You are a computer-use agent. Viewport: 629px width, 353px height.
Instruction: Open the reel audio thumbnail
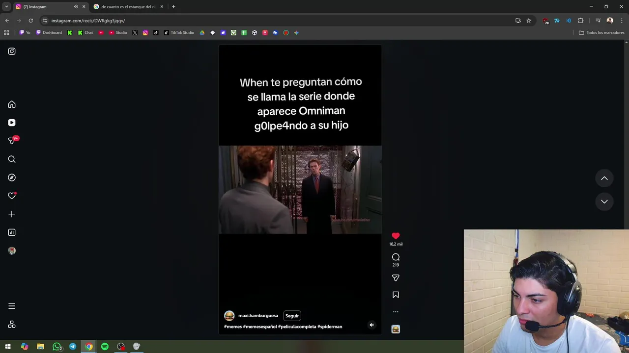396,329
